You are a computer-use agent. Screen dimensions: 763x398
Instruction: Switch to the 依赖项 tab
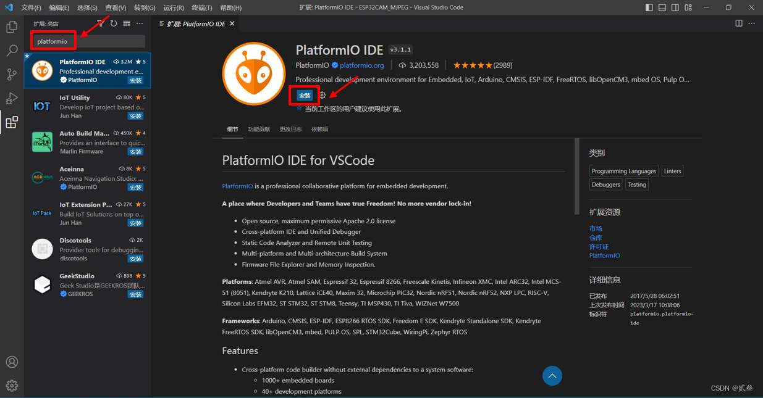(319, 129)
